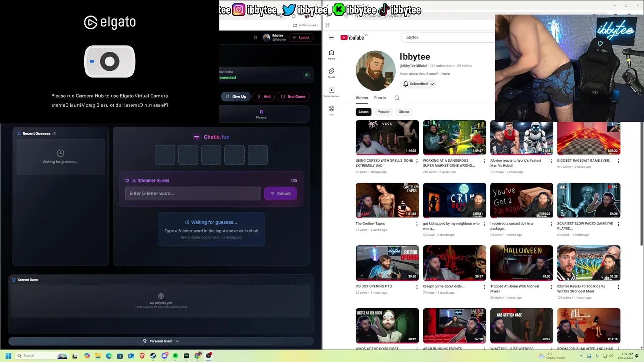Click the Windows taskbar Search box
The image size is (644, 362).
(42, 356)
